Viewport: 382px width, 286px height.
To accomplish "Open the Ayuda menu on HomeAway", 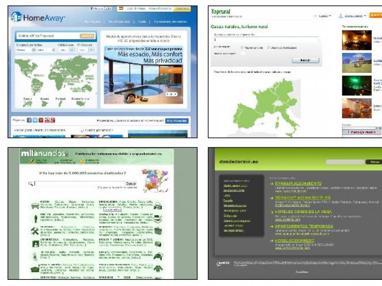I will point(142,22).
